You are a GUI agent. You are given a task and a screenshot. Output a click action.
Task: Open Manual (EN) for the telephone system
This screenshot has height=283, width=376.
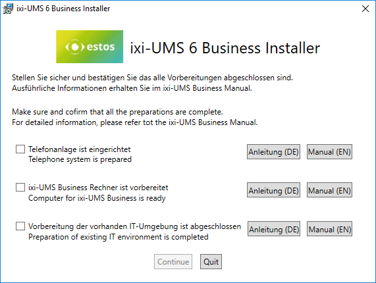(329, 151)
